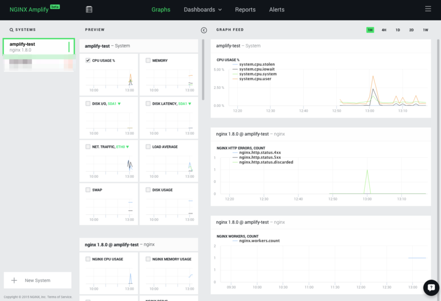The width and height of the screenshot is (441, 301).
Task: Open the systems list icon in header
Action: coord(89,10)
